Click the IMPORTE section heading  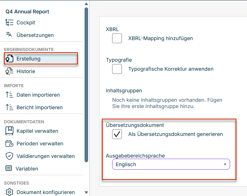point(14,86)
